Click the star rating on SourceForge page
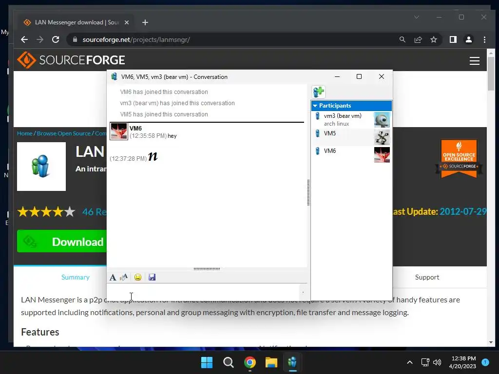499x374 pixels. click(x=46, y=212)
